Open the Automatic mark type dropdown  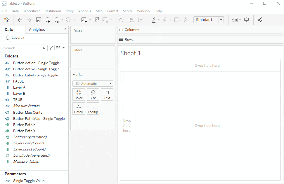pos(110,83)
